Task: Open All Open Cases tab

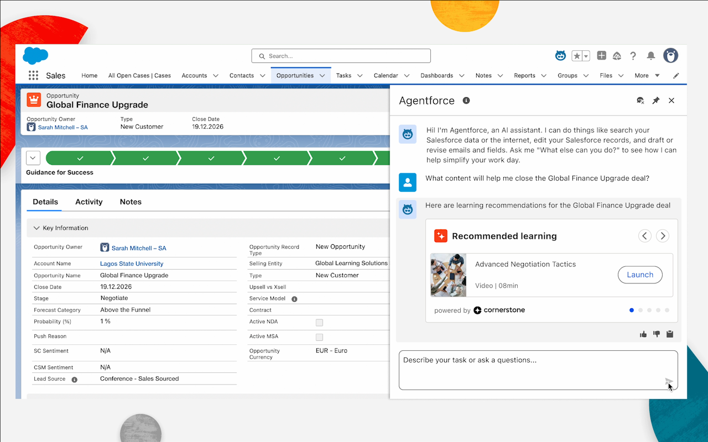Action: (139, 76)
